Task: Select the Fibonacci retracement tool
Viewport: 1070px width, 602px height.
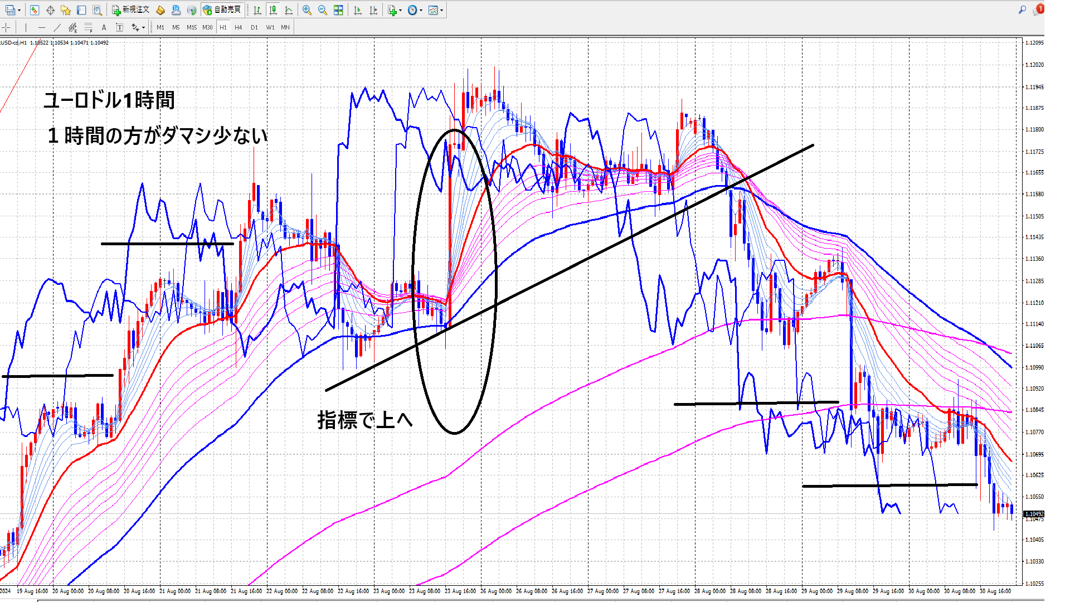Action: [x=88, y=27]
